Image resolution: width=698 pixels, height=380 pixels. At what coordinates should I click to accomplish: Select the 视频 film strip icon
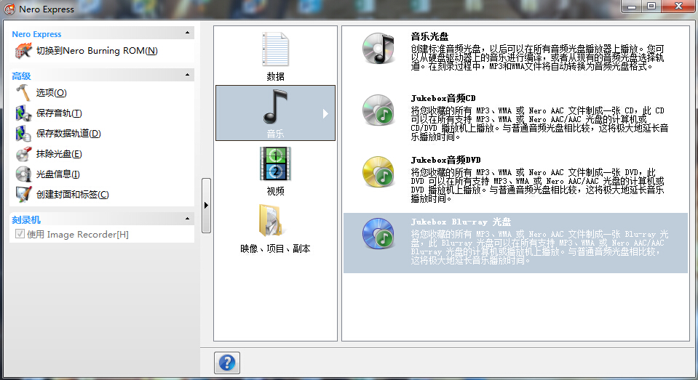point(275,164)
